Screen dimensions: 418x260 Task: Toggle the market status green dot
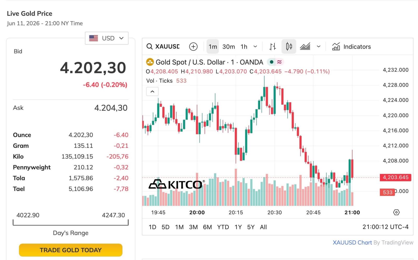[x=272, y=62]
